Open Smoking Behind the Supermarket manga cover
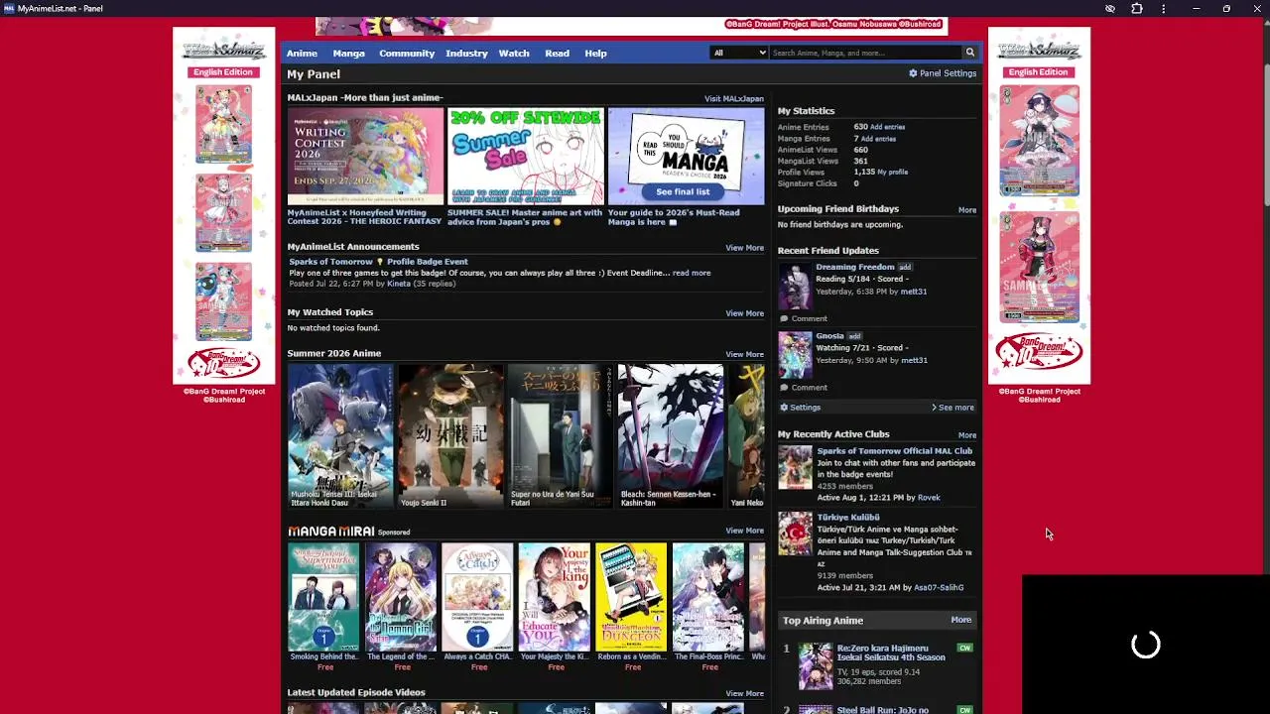Image resolution: width=1270 pixels, height=714 pixels. click(323, 596)
